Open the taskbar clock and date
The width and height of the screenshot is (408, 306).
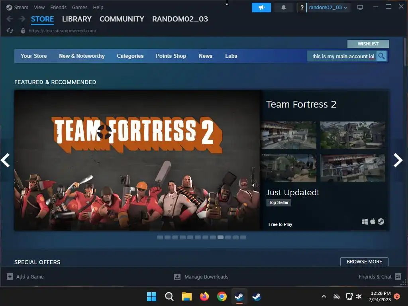[x=380, y=296]
